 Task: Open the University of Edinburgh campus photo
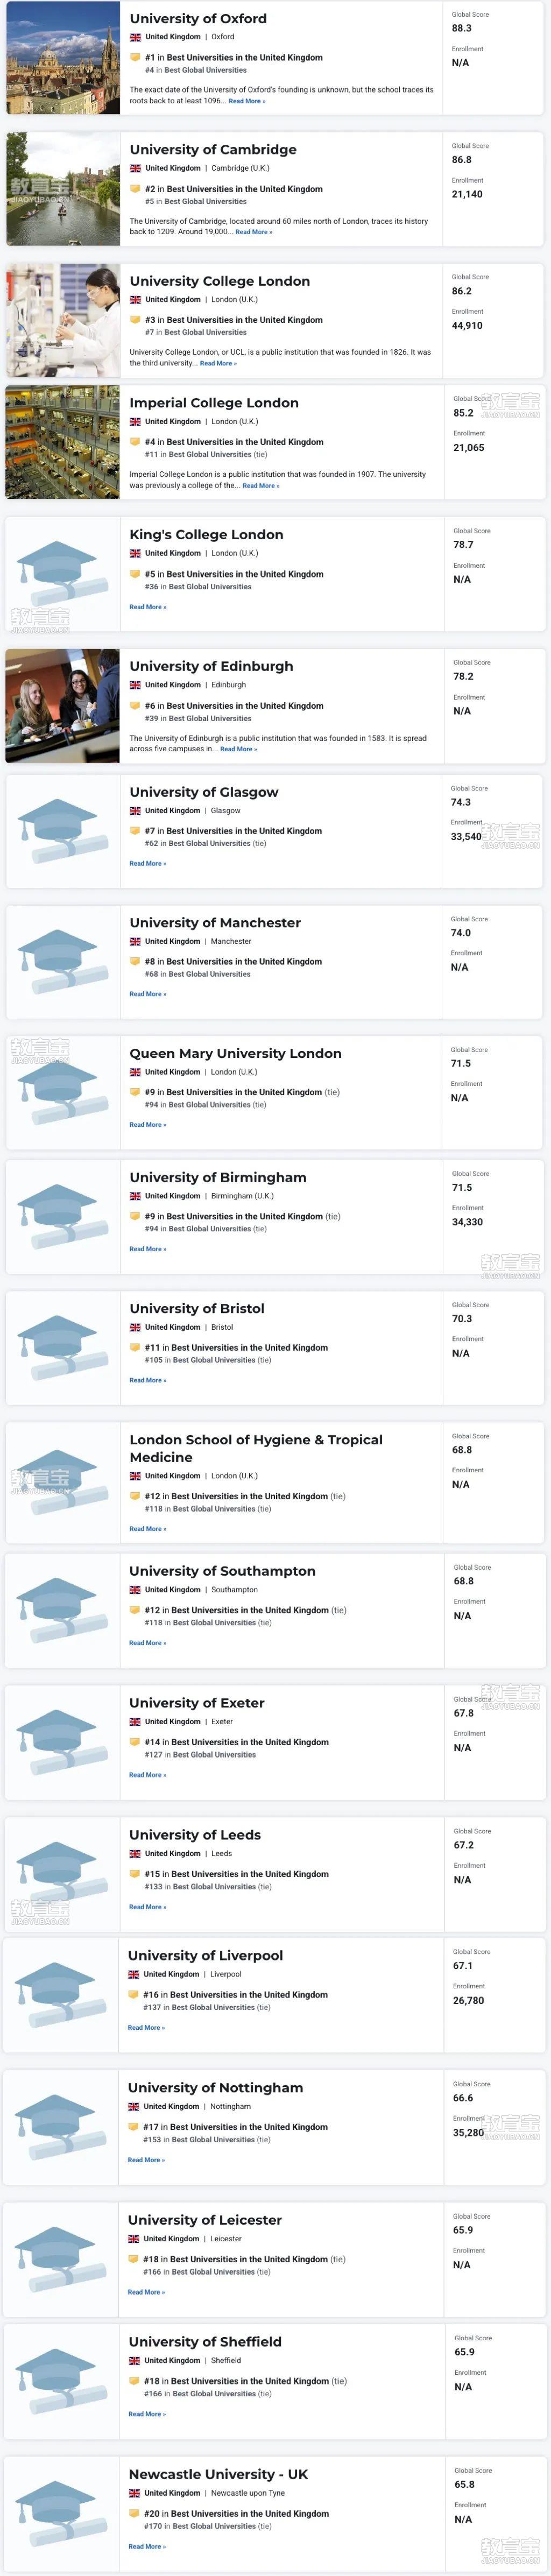point(63,706)
